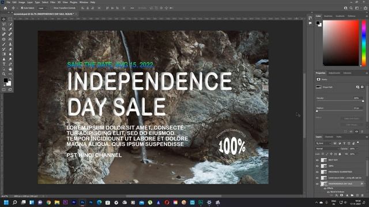369x207 pixels.
Task: Create new adjustment layer from Layers footer
Action: coord(347,195)
